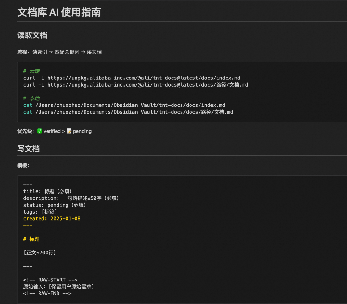Viewport: 347px width, 304px height.
Task: Click the <!-- RAW-END --> comment
Action: pos(47,294)
